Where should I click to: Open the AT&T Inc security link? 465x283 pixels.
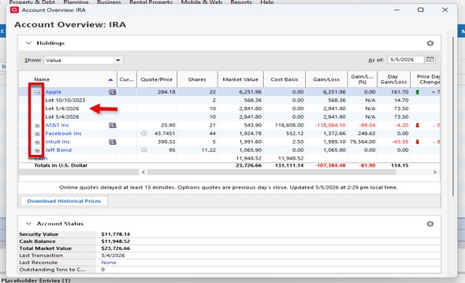pyautogui.click(x=57, y=125)
